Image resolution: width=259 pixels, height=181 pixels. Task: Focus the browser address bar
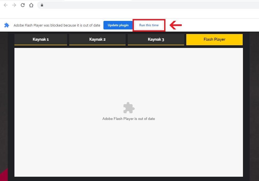click(149, 5)
